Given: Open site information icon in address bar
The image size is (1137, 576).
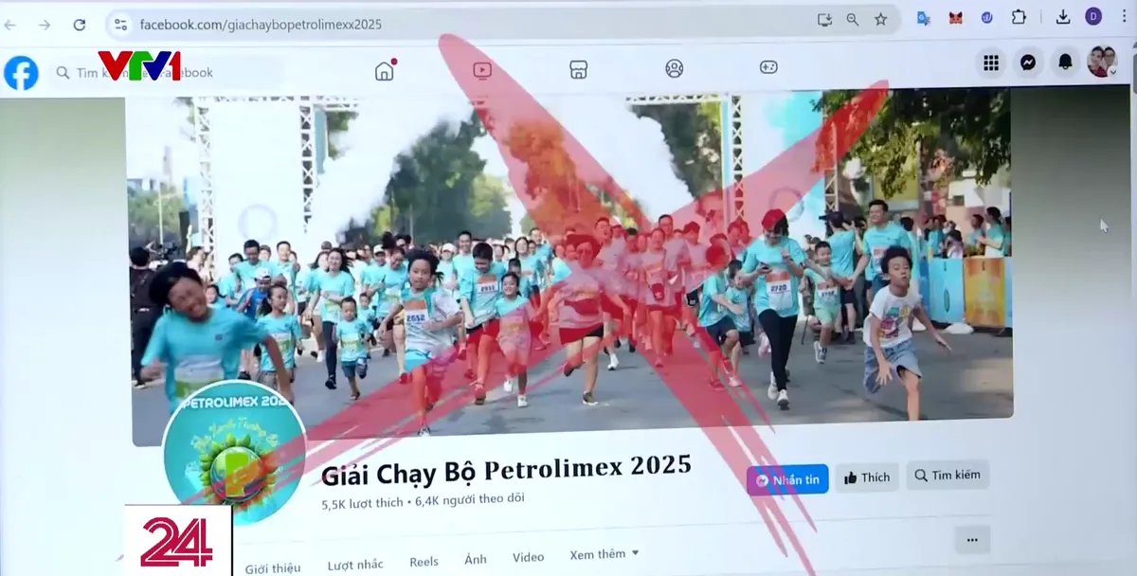Looking at the screenshot, I should (120, 25).
